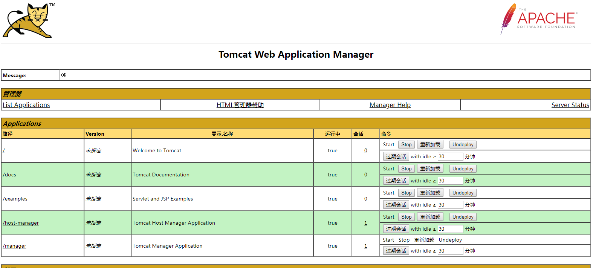
Task: Open HTML管理器帮助 link
Action: tap(240, 105)
